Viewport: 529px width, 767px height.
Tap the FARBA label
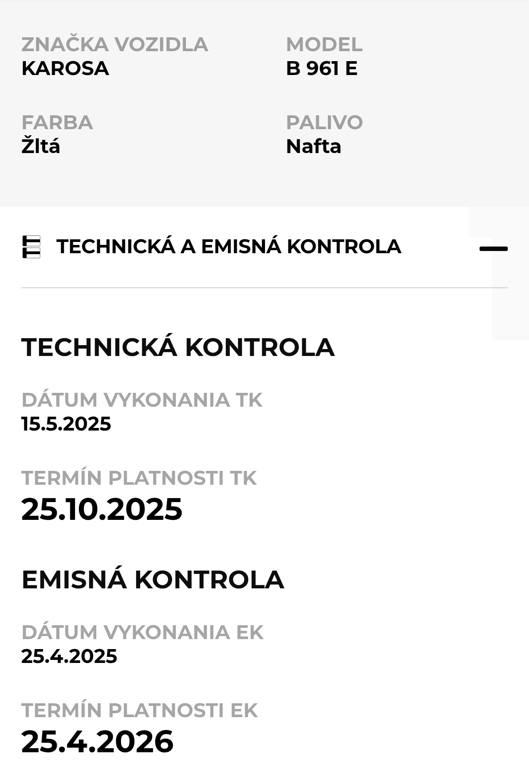tap(57, 122)
